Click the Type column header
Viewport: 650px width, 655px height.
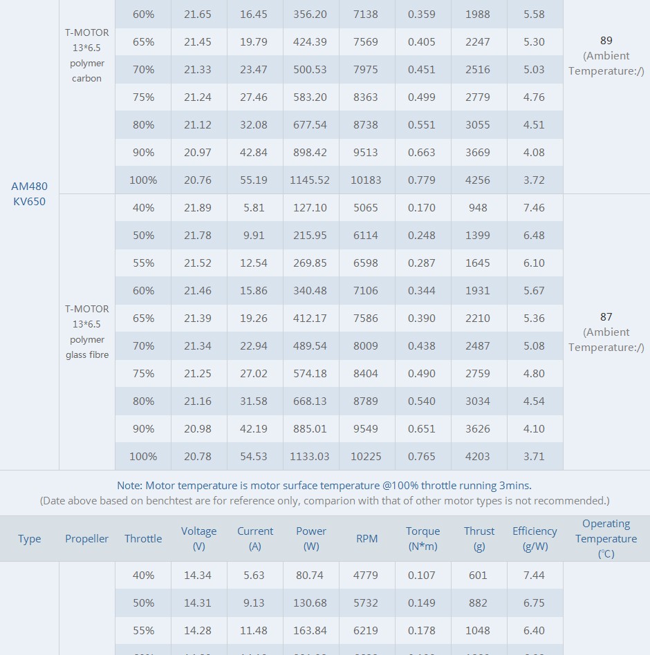29,538
